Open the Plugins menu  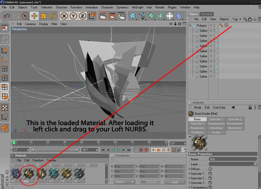coord(172,7)
